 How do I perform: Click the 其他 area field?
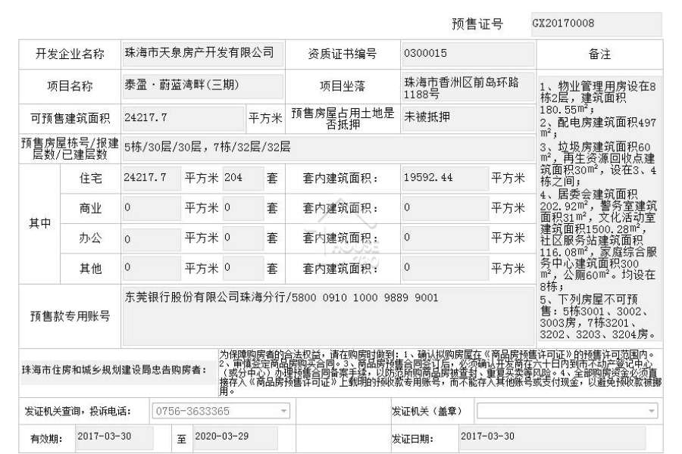point(152,269)
